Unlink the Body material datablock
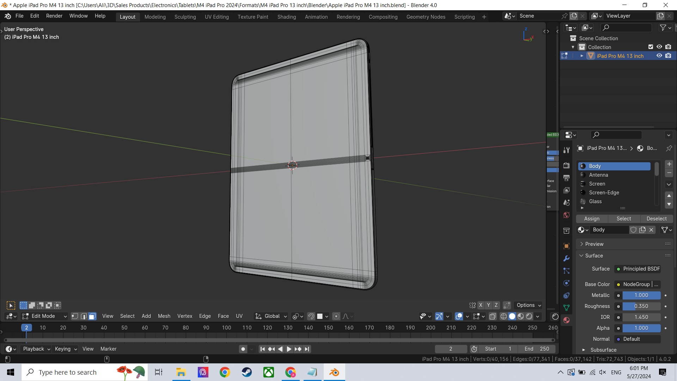 tap(651, 230)
